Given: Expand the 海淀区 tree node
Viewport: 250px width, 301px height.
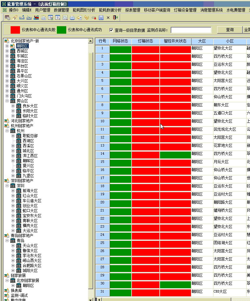Looking at the screenshot, I should (x=7, y=61).
